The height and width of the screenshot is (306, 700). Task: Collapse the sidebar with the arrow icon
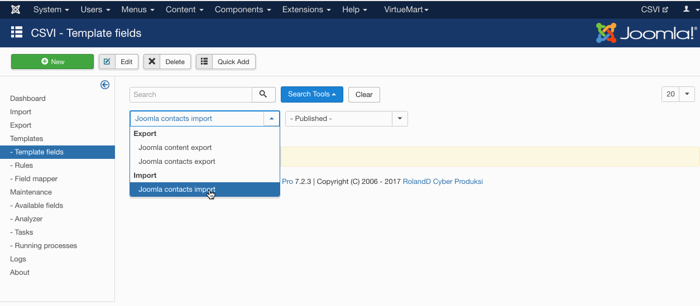click(104, 85)
